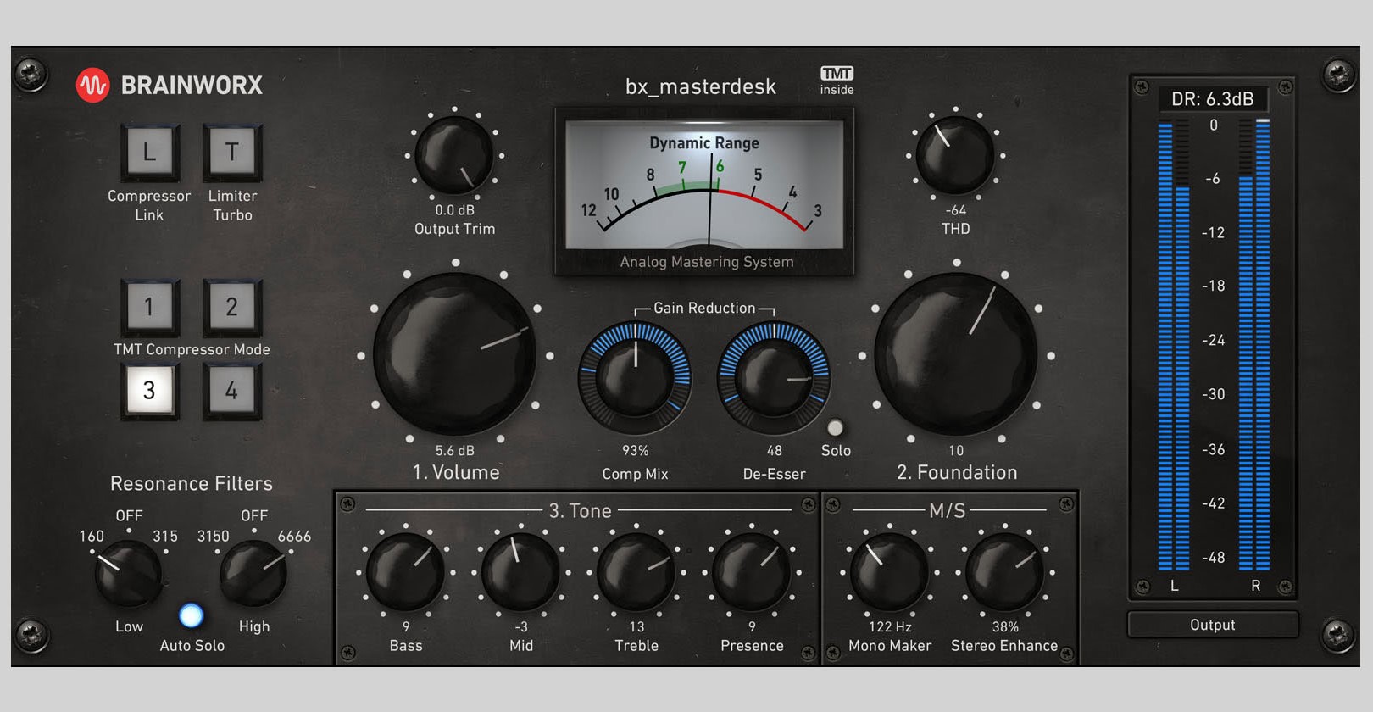Click the Analog Mastering System caption
This screenshot has height=712, width=1373.
707,262
